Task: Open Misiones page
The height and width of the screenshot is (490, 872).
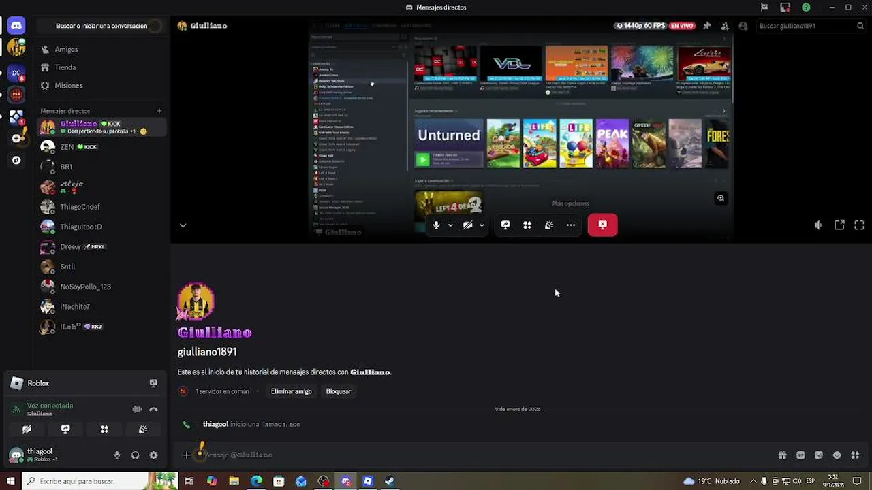Action: point(100,86)
